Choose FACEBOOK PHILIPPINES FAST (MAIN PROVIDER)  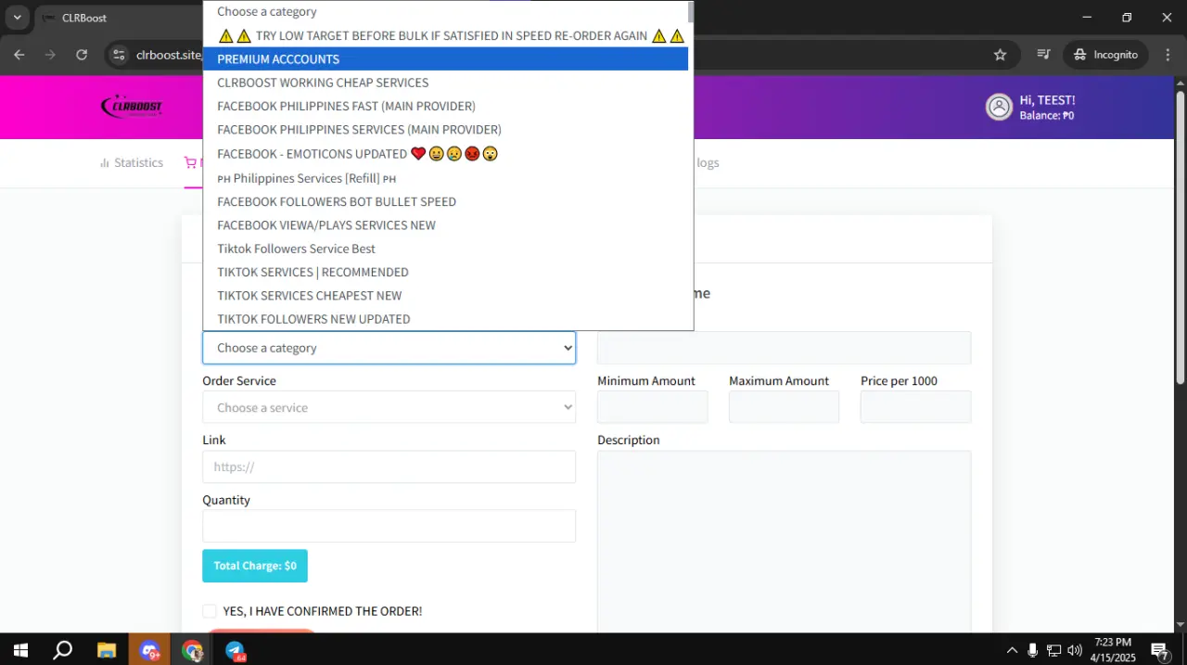(x=446, y=106)
